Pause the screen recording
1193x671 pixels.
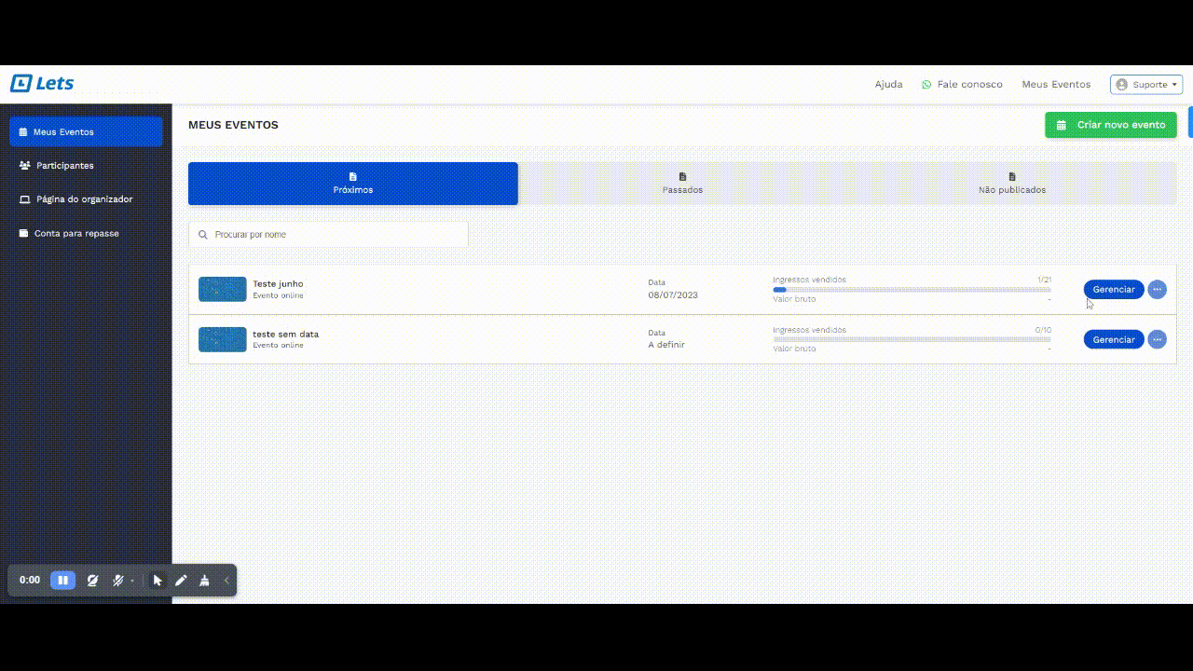click(62, 581)
